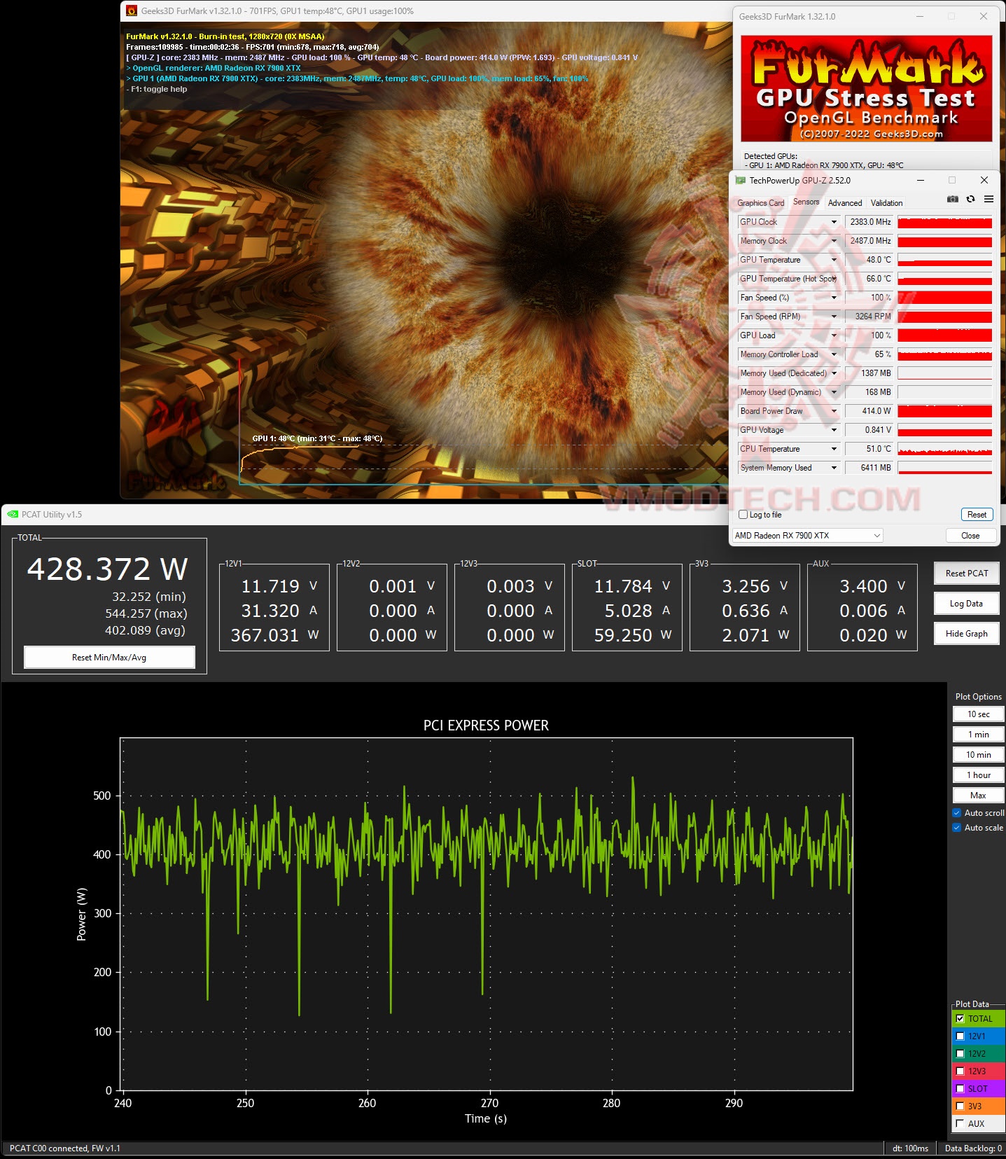Disable Auto scroll checkbox

[957, 813]
